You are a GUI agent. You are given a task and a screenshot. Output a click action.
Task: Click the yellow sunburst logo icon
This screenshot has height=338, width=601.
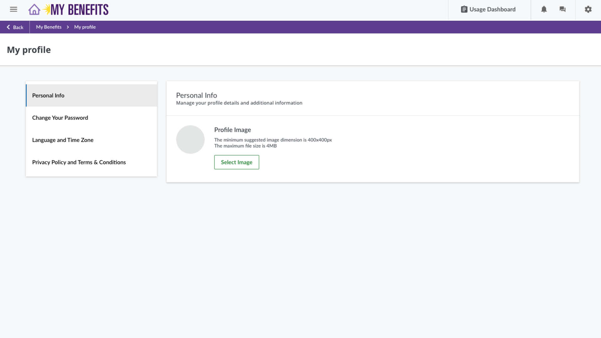[47, 9]
